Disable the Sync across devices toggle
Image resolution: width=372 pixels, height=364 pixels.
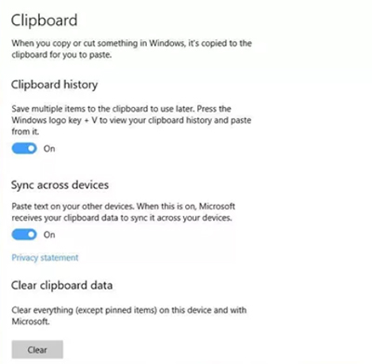[x=24, y=235]
